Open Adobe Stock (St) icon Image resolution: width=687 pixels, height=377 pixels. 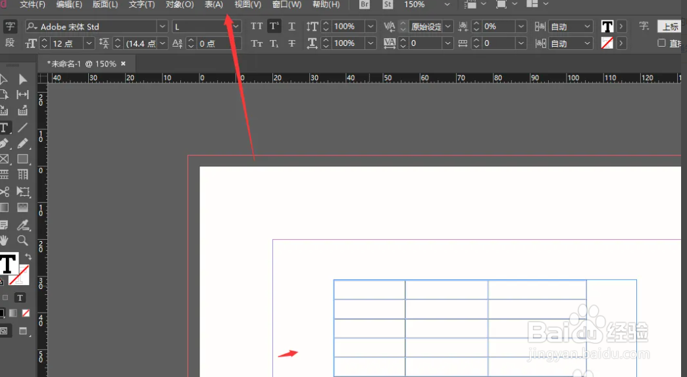coord(388,5)
